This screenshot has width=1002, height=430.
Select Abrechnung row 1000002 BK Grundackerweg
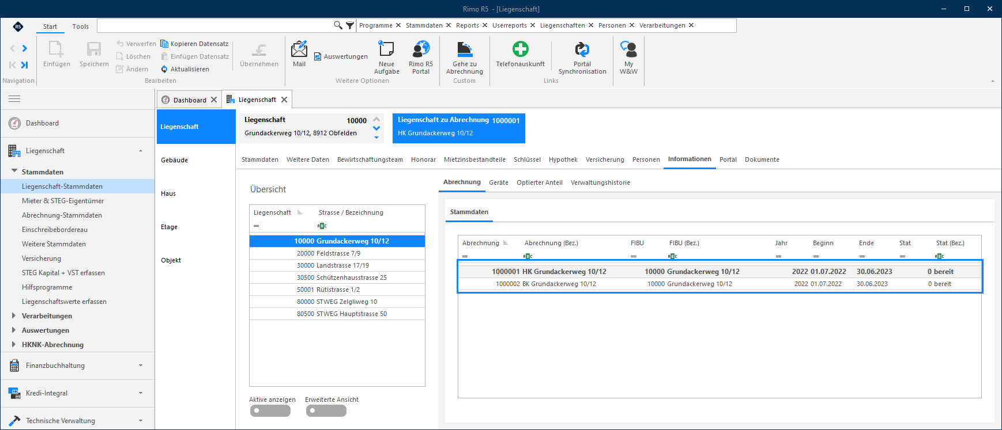click(720, 284)
